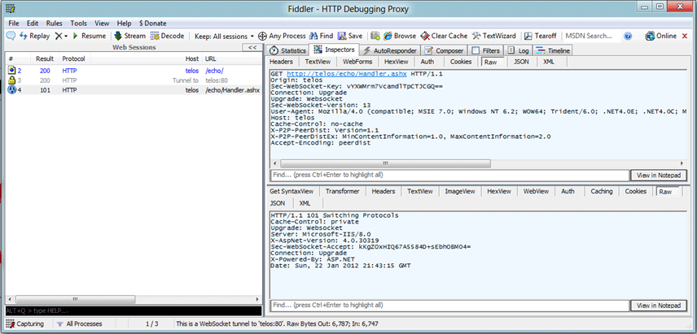Collapse Web Sessions with << button
The image size is (697, 334).
pyautogui.click(x=252, y=47)
